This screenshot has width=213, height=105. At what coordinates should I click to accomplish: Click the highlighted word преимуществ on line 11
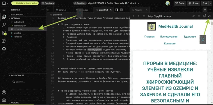coord(95,49)
